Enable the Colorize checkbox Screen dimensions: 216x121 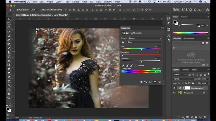click(x=136, y=66)
